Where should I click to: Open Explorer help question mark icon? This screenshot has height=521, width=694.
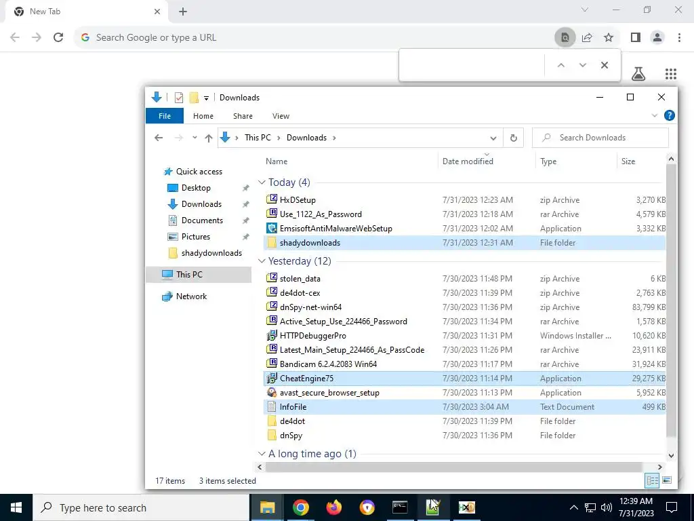tap(669, 115)
